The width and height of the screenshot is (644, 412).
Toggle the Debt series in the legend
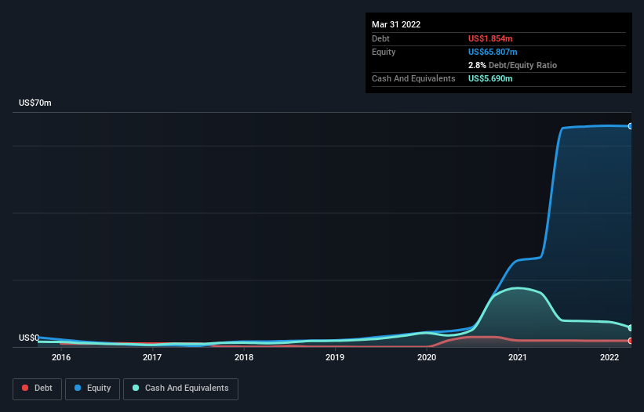(x=38, y=389)
